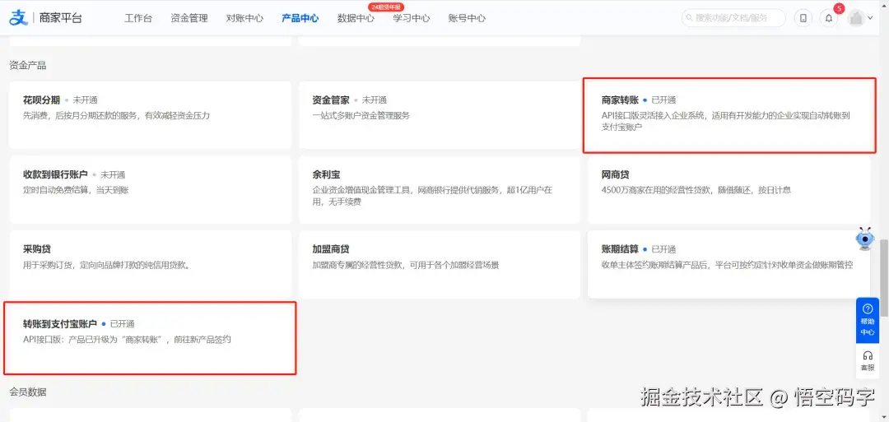
Task: Click 已开通 status beside 转账到支付宝账户
Action: coord(122,324)
